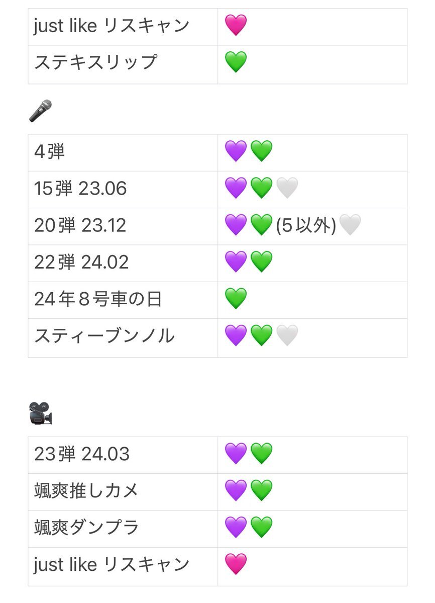Click the white heart after (5以外)
Image resolution: width=435 pixels, height=603 pixels.
(x=350, y=225)
